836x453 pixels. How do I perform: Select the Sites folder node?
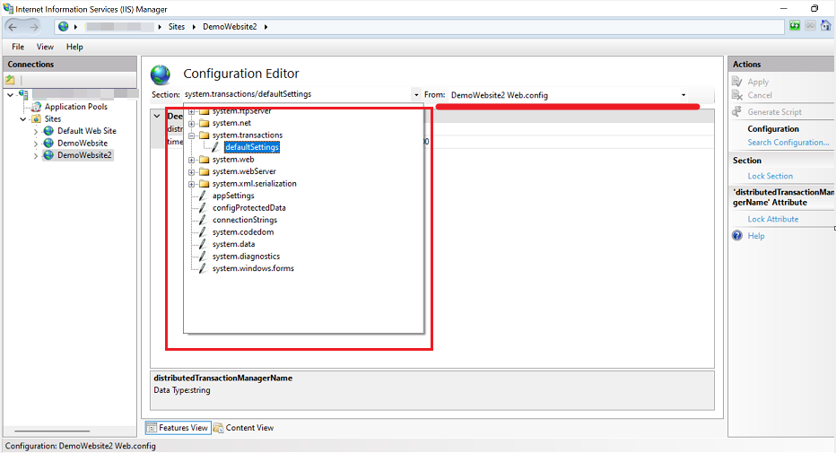[53, 118]
